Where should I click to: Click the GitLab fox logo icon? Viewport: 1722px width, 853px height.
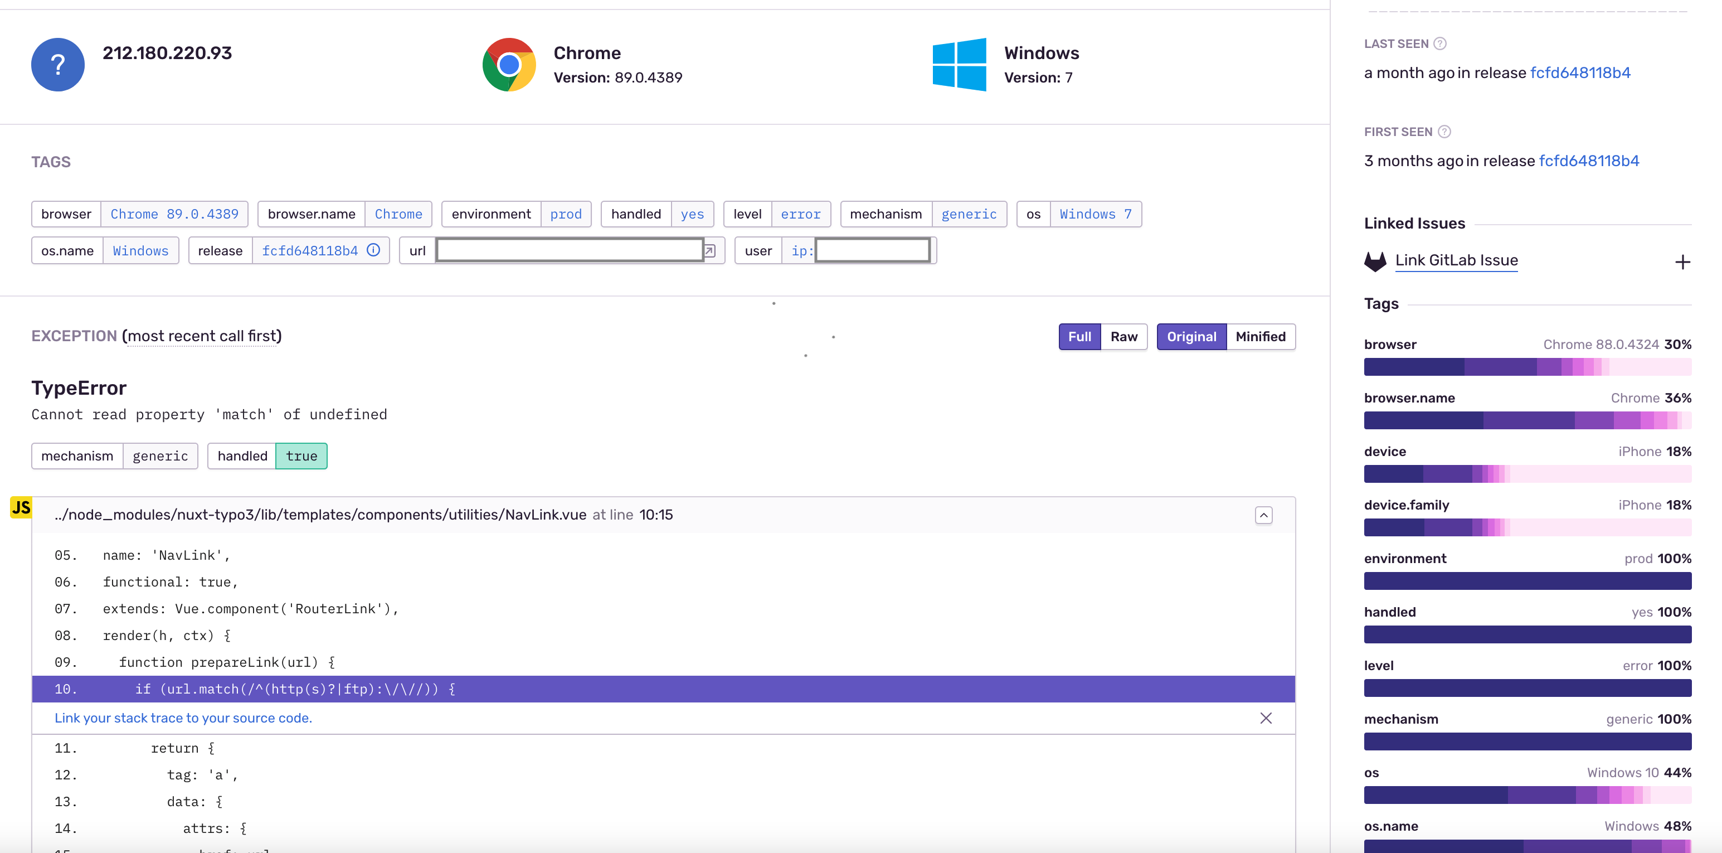click(1375, 261)
